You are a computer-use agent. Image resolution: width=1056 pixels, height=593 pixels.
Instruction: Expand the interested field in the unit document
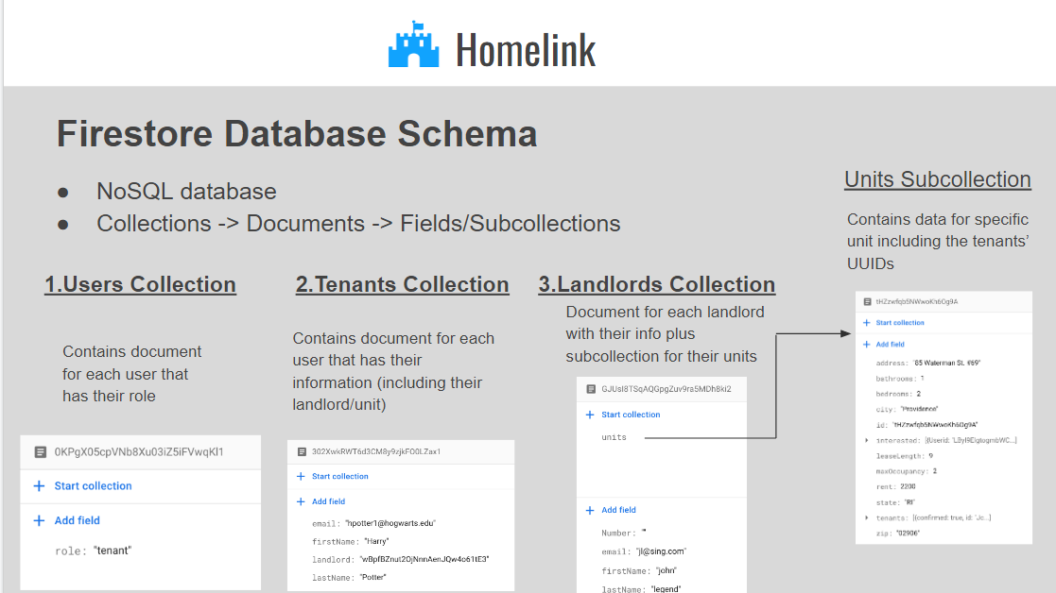(x=867, y=440)
